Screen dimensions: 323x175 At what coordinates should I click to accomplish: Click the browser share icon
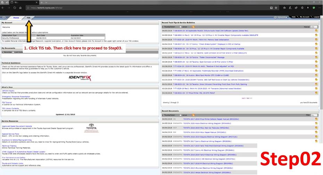tap(296, 8)
